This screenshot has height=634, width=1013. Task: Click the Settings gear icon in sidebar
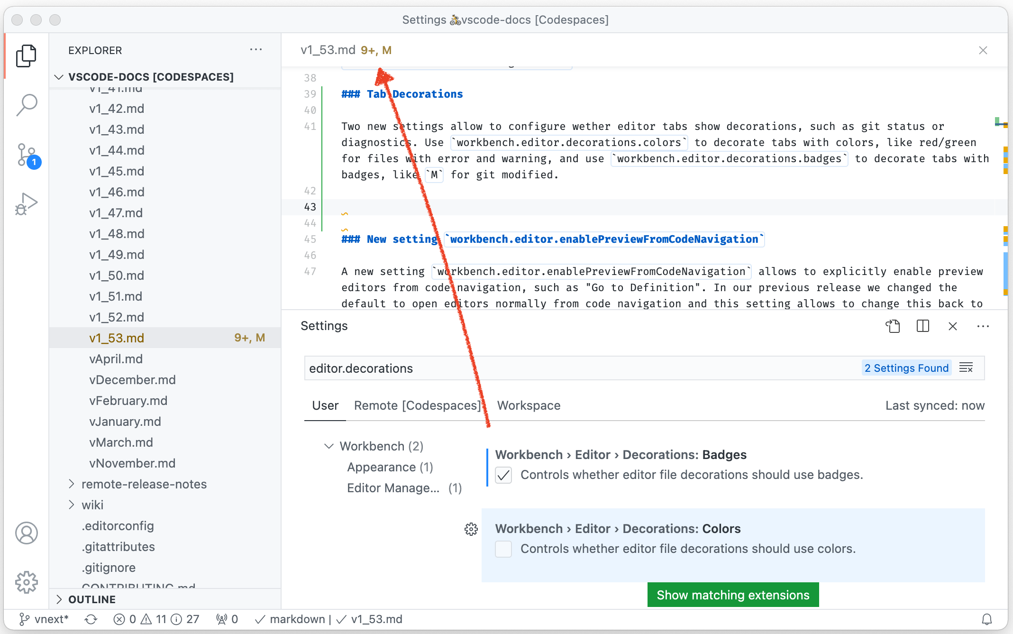26,582
